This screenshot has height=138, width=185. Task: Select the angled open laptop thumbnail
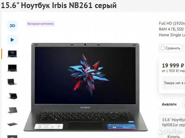pyautogui.click(x=12, y=82)
